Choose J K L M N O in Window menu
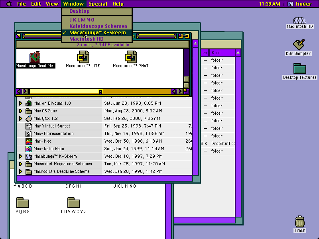The width and height of the screenshot is (319, 239). 97,20
